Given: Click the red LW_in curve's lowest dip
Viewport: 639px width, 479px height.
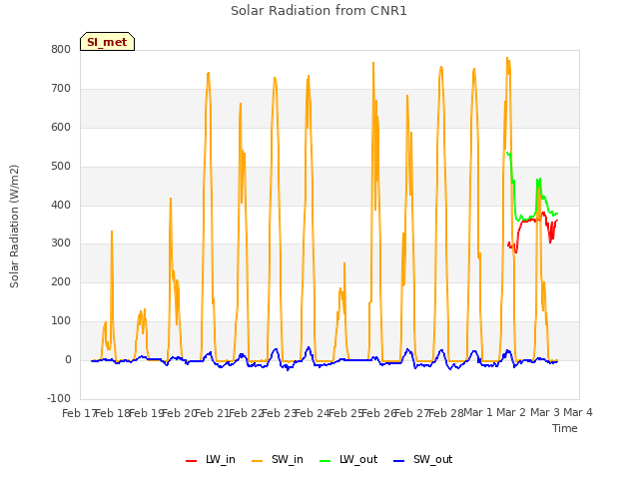Looking at the screenshot, I should pos(516,252).
